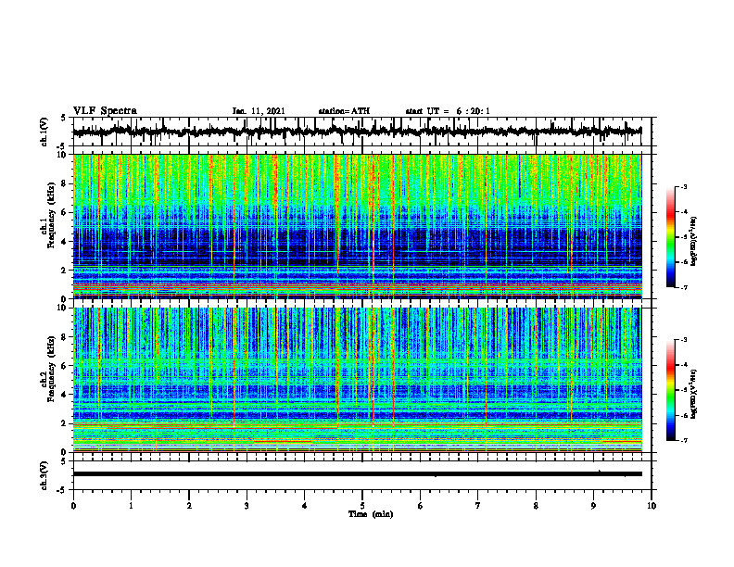Click the "3" tick on the Time axis

tap(247, 506)
